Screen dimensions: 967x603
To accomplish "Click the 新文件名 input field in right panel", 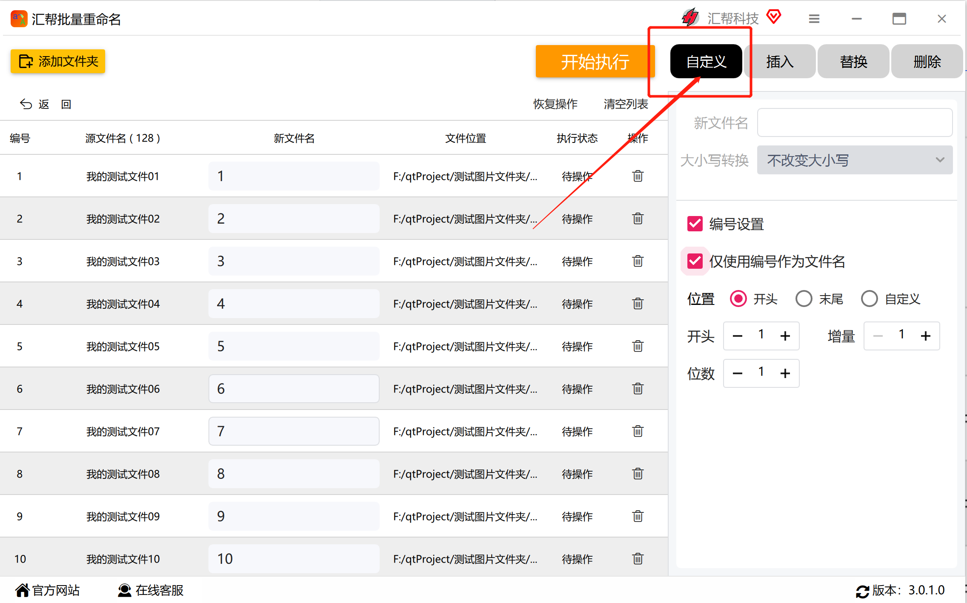I will click(855, 122).
